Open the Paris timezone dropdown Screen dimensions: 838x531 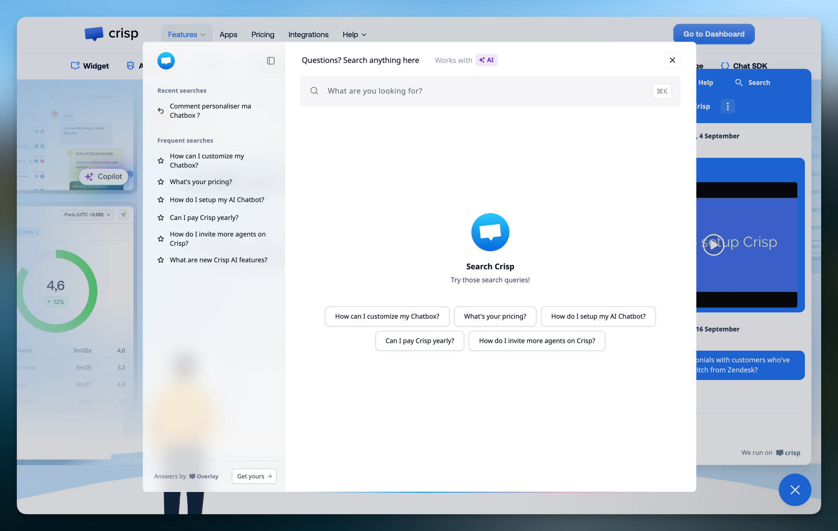(x=87, y=215)
